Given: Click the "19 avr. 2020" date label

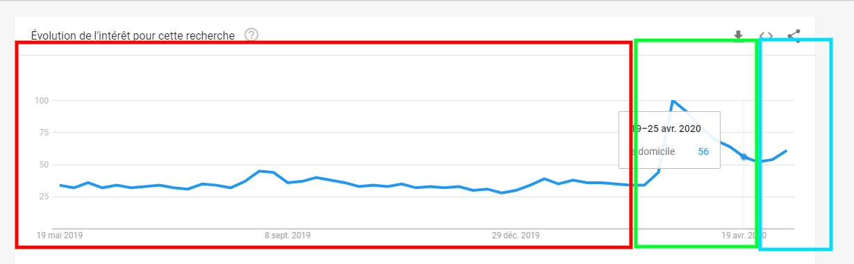Looking at the screenshot, I should 744,236.
